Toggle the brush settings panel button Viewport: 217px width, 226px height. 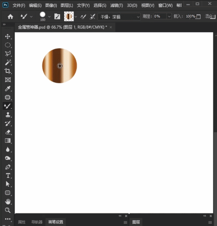tap(57, 17)
